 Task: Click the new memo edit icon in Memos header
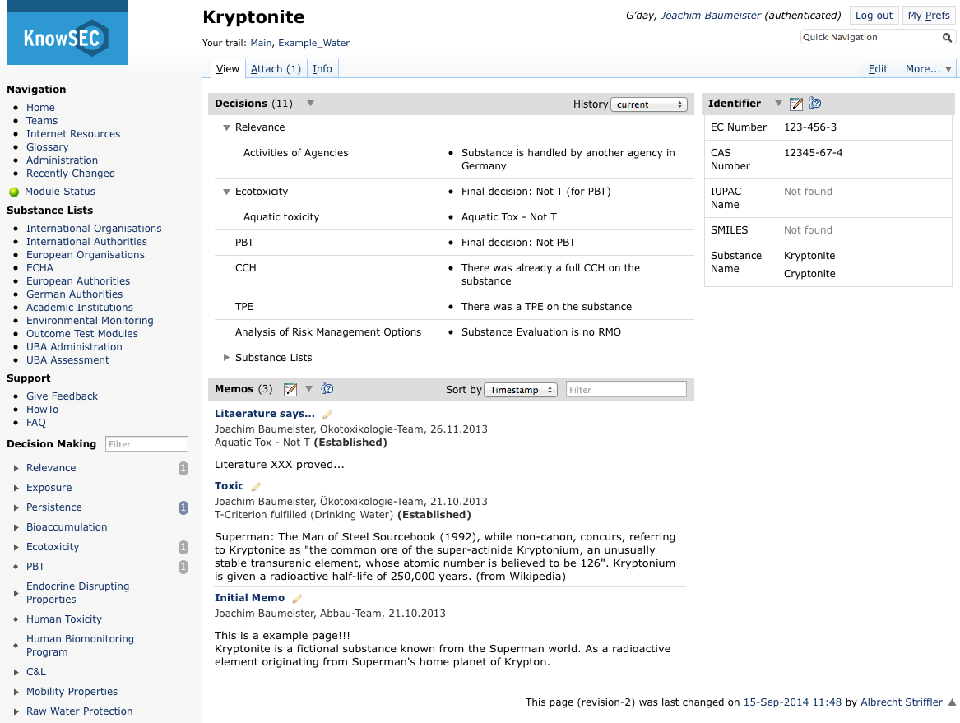coord(290,389)
